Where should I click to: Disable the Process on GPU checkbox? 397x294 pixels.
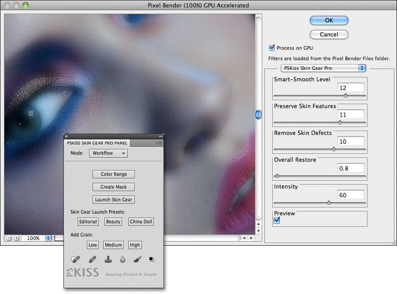click(x=272, y=48)
